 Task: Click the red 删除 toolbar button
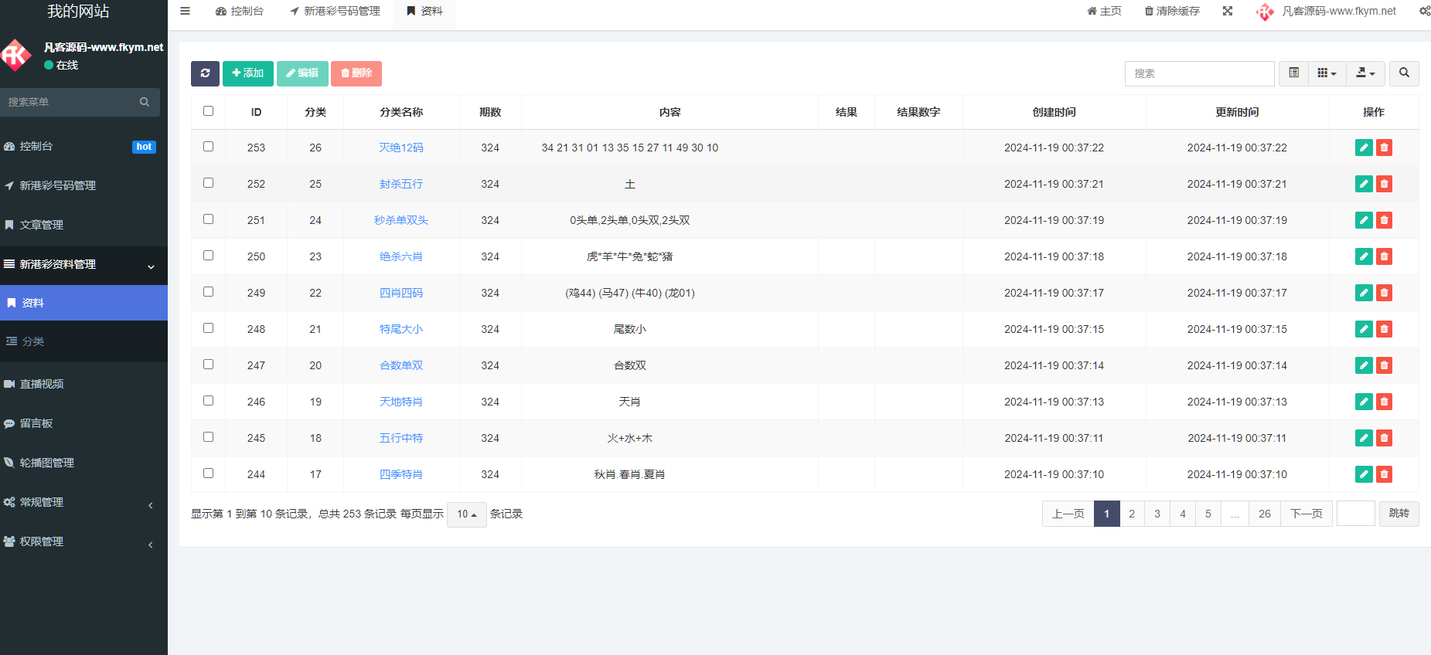coord(356,73)
